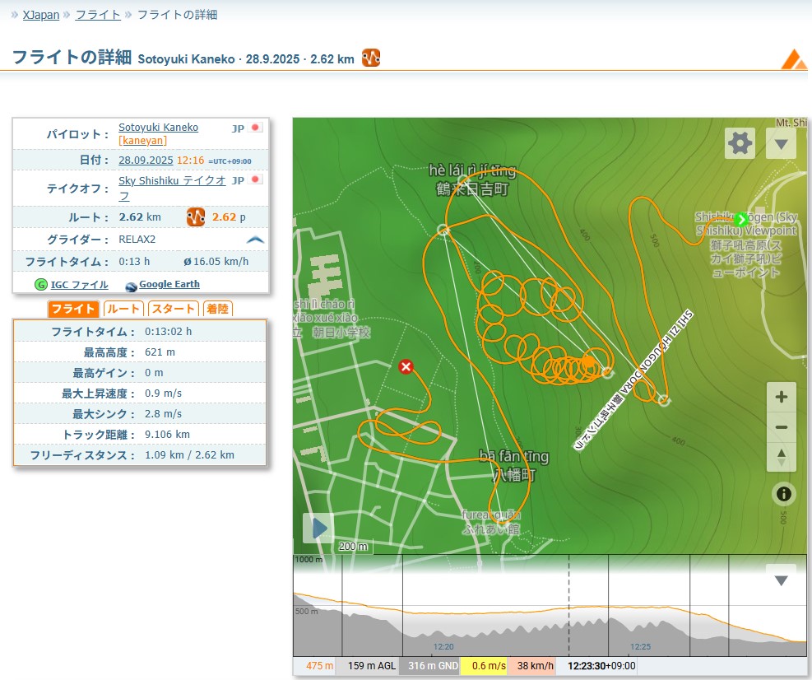Zoom in the map with plus
812x680 pixels.
tap(782, 397)
